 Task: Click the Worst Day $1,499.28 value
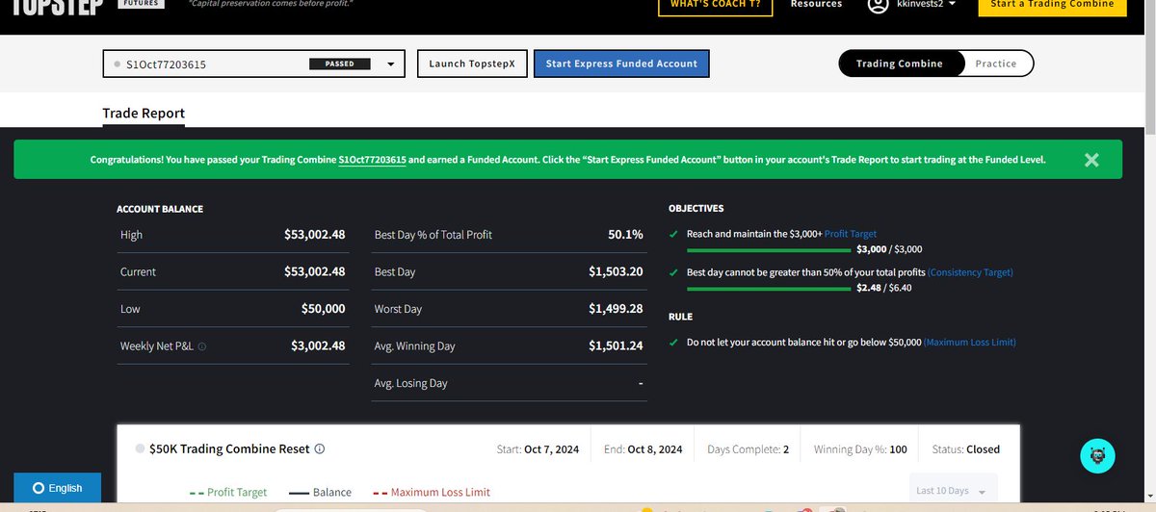616,309
